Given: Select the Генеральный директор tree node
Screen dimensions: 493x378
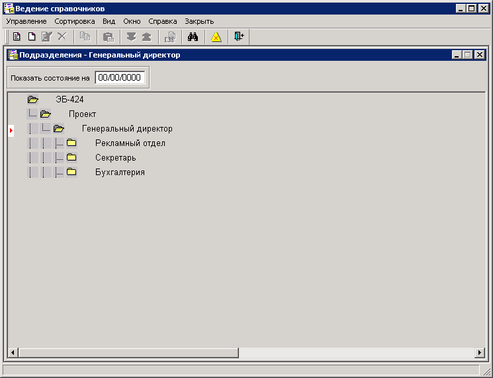Looking at the screenshot, I should pyautogui.click(x=127, y=128).
